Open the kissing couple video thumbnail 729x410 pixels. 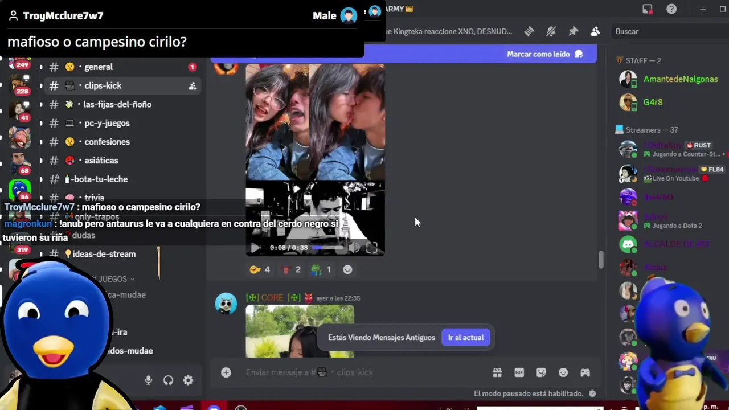tap(315, 122)
